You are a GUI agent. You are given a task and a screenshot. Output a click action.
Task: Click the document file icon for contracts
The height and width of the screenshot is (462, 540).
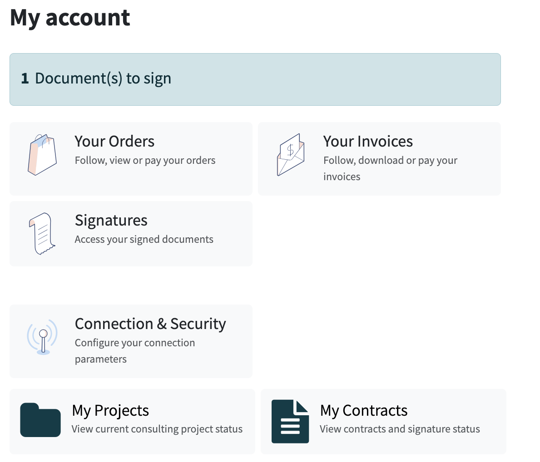pyautogui.click(x=290, y=421)
